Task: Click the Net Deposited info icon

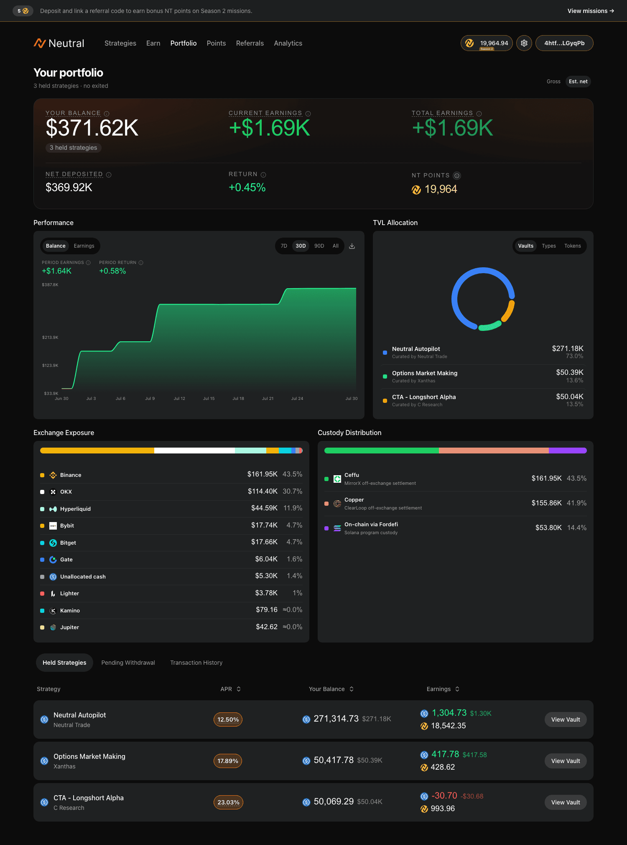Action: [x=109, y=175]
